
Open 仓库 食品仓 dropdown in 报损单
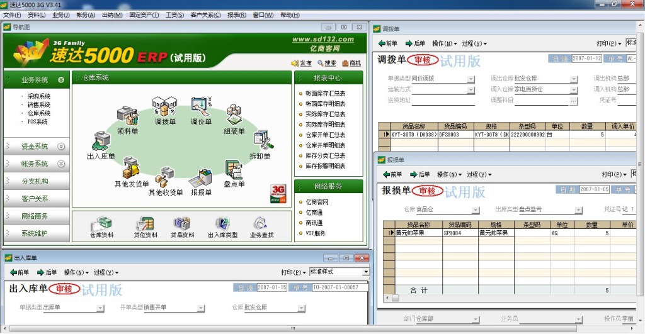click(x=476, y=210)
